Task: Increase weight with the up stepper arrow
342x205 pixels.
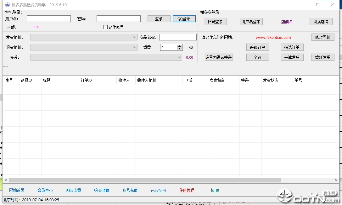Action: (180, 46)
